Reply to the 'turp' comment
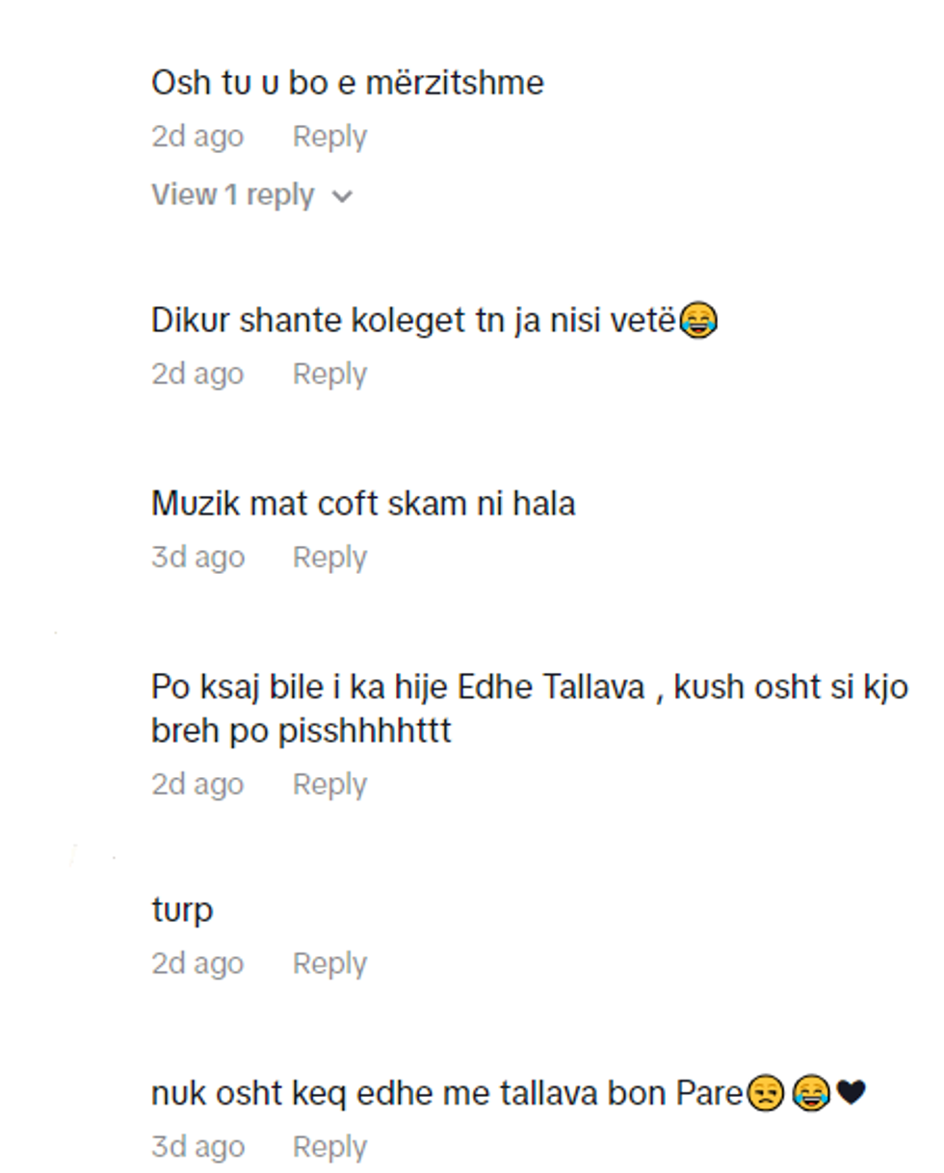This screenshot has height=1173, width=944. point(329,963)
